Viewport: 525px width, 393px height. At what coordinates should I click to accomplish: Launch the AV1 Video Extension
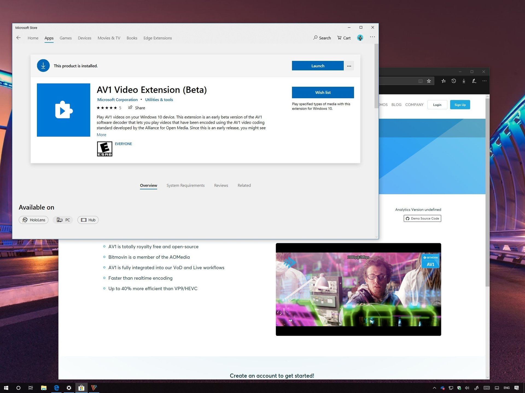click(x=317, y=65)
